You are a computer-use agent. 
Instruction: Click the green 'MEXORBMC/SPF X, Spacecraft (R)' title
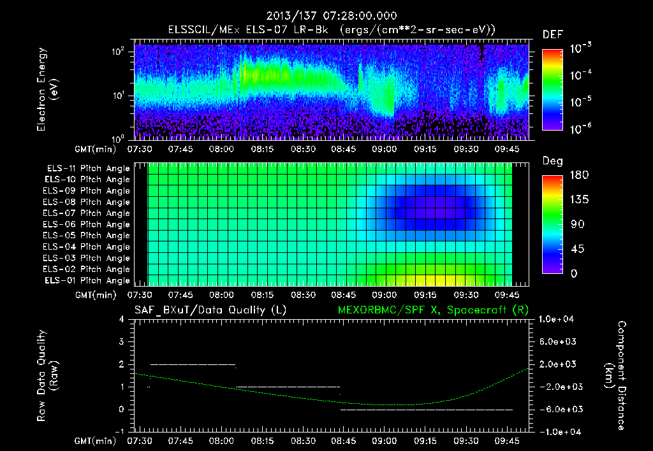click(x=433, y=310)
